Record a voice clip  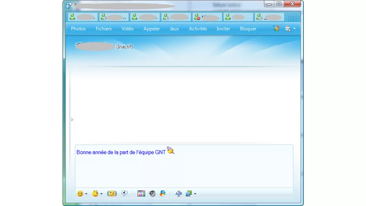click(x=124, y=194)
